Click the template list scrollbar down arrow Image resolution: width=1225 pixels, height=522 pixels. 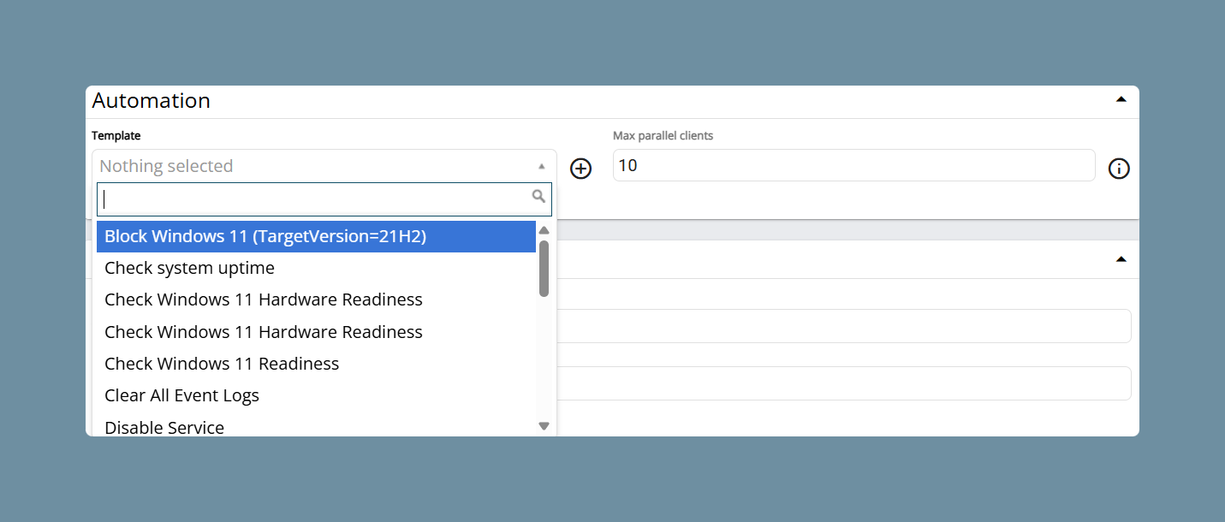[544, 425]
